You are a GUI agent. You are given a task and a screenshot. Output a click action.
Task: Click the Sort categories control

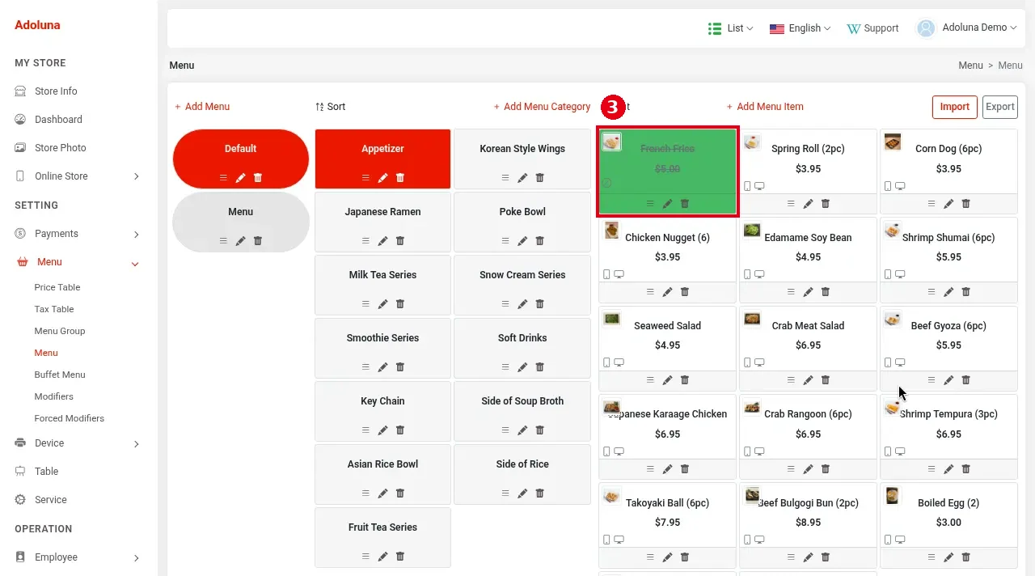[331, 107]
